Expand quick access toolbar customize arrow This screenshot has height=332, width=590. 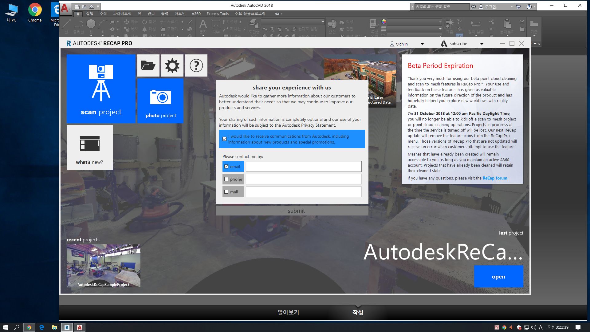98,6
